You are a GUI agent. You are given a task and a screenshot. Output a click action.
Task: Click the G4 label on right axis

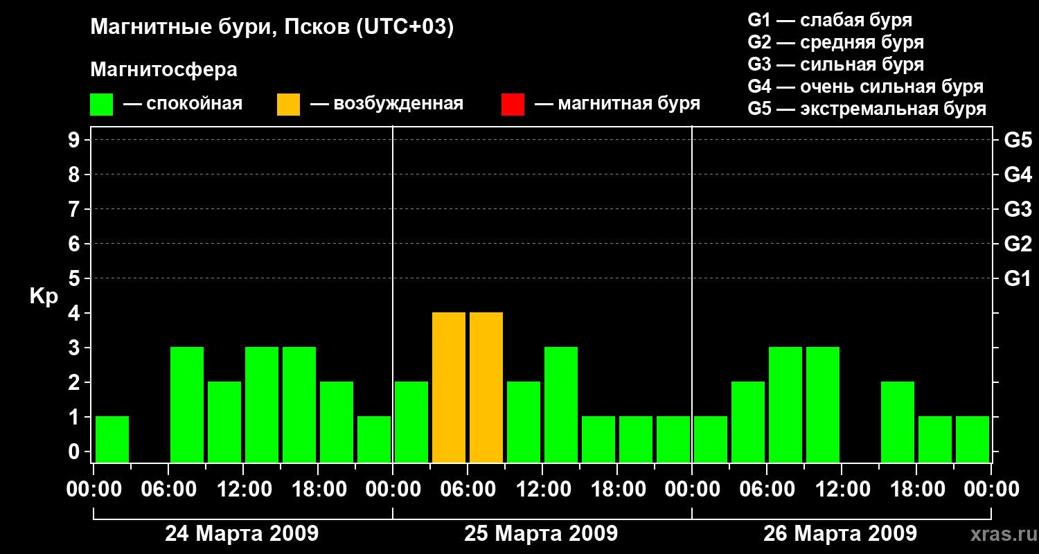coord(1018,175)
